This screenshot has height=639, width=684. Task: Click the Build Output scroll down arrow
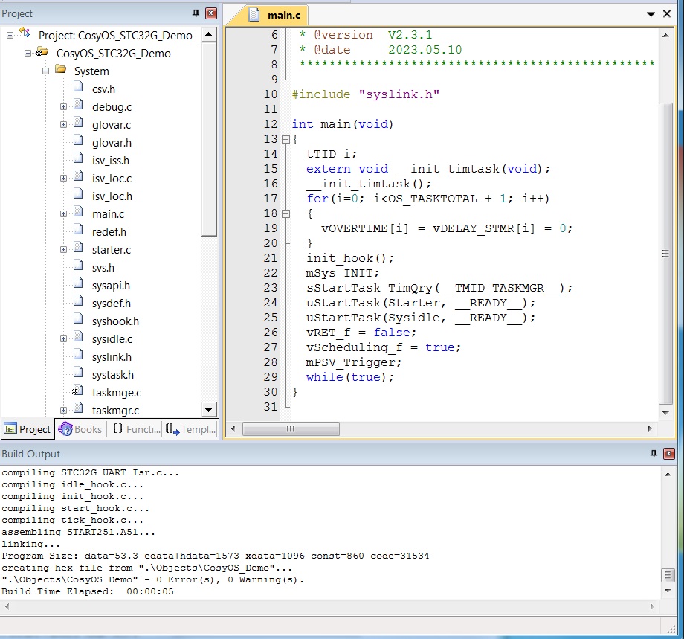click(x=668, y=591)
